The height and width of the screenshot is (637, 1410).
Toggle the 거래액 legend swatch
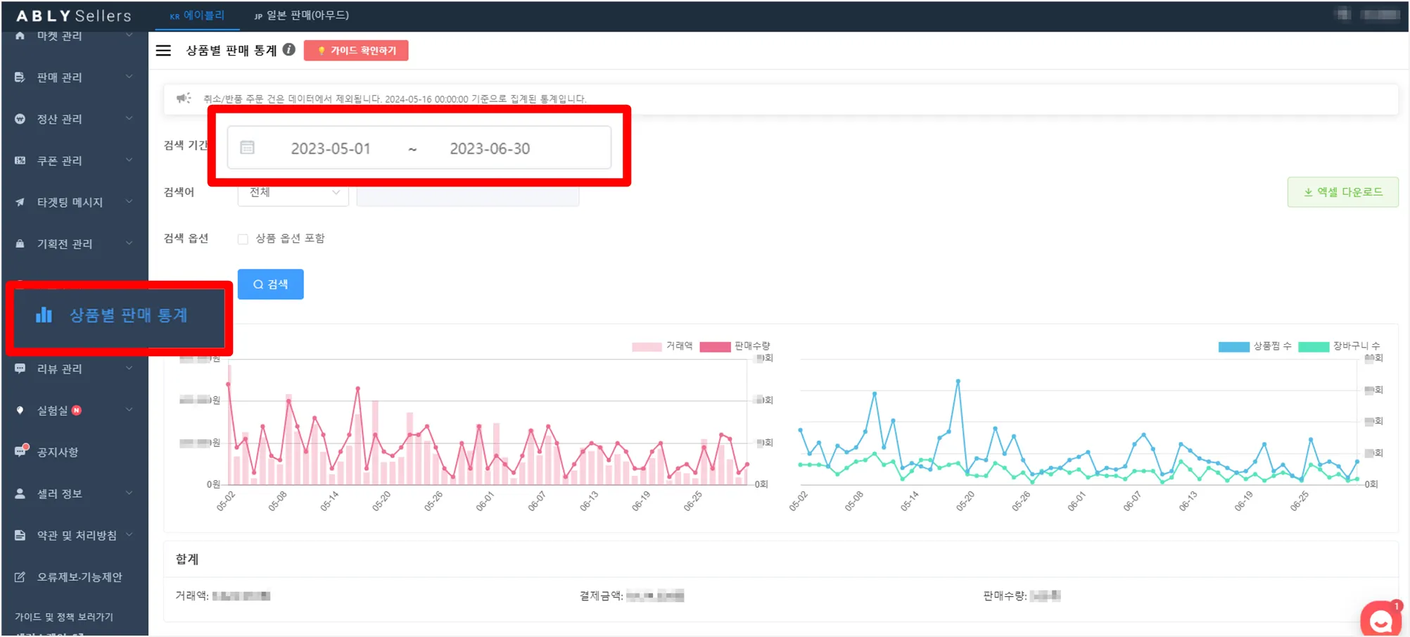(646, 346)
